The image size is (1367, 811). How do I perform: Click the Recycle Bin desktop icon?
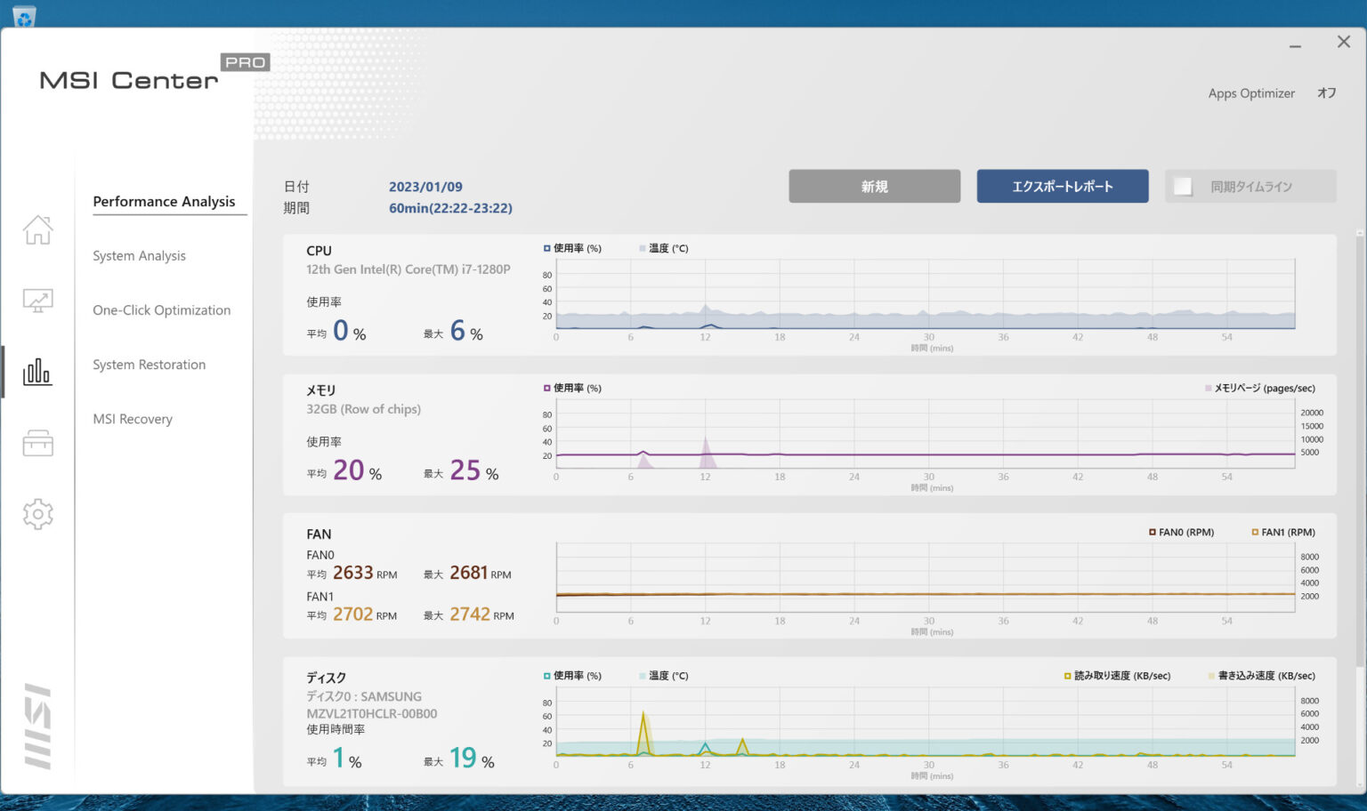(x=24, y=14)
